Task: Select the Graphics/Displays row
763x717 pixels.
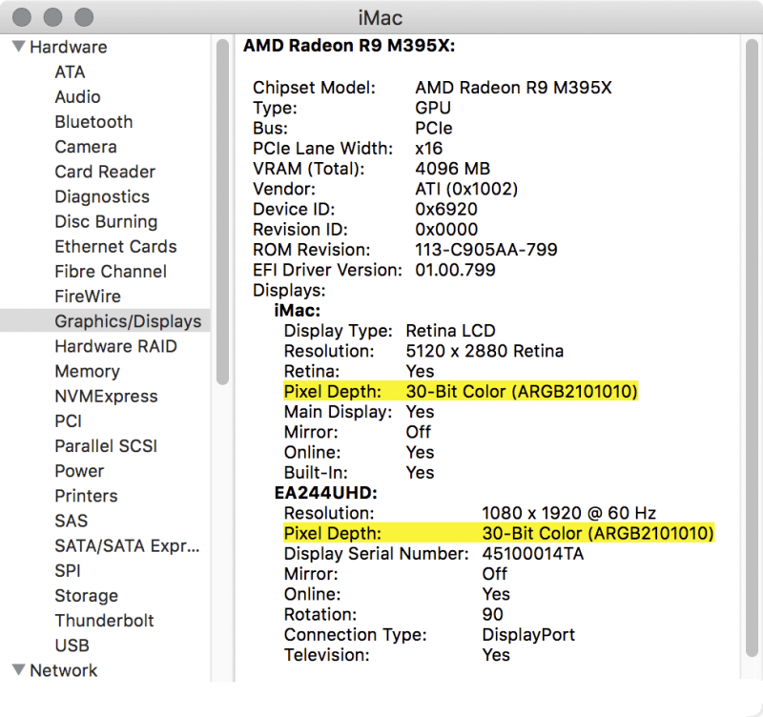Action: pyautogui.click(x=105, y=321)
